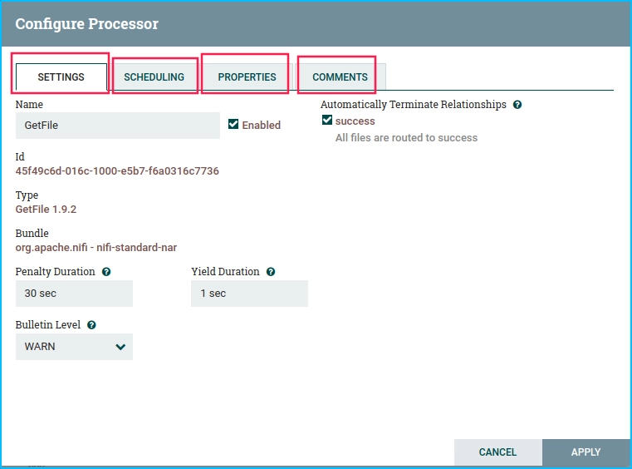Select 'All files are routed to success' text
The width and height of the screenshot is (632, 469).
(x=406, y=138)
